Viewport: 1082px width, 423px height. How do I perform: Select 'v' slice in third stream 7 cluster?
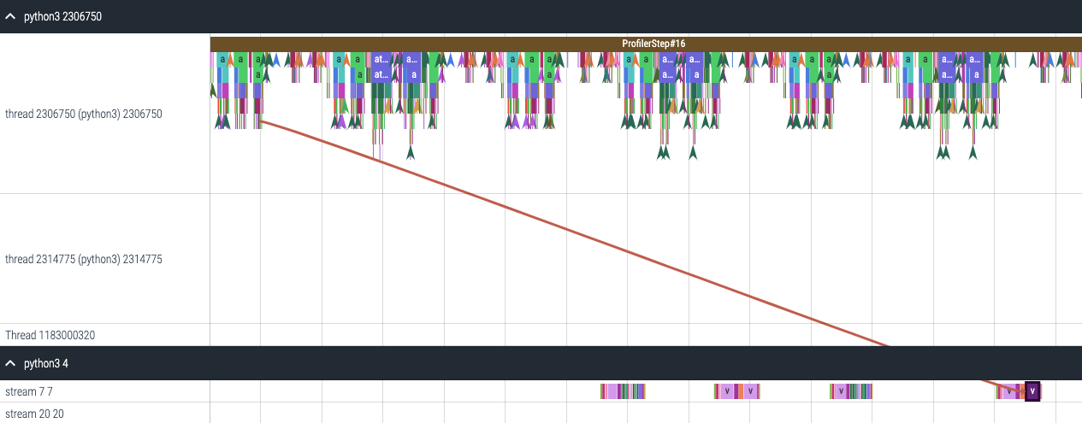841,391
